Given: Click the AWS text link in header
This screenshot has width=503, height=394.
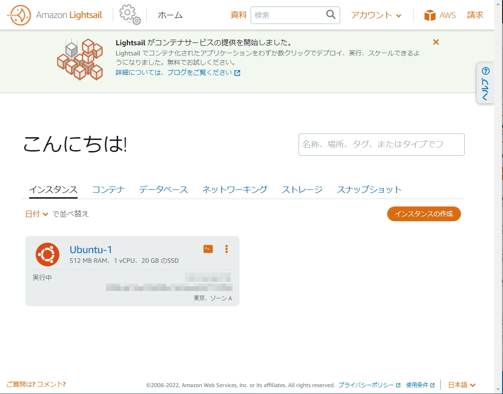Looking at the screenshot, I should point(448,15).
